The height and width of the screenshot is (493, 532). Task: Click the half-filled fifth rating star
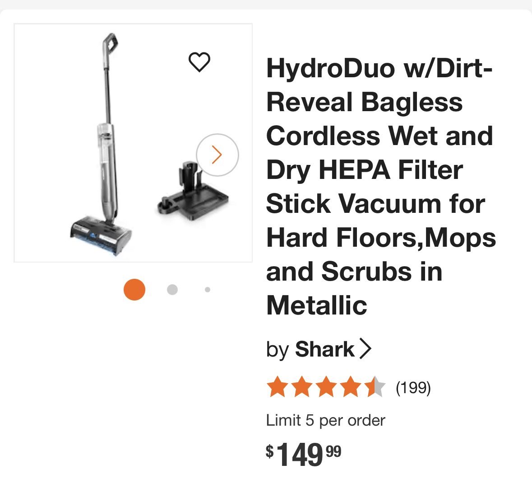pos(375,387)
